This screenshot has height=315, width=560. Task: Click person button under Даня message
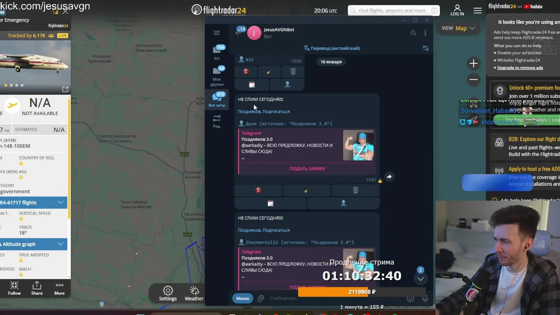(x=343, y=203)
